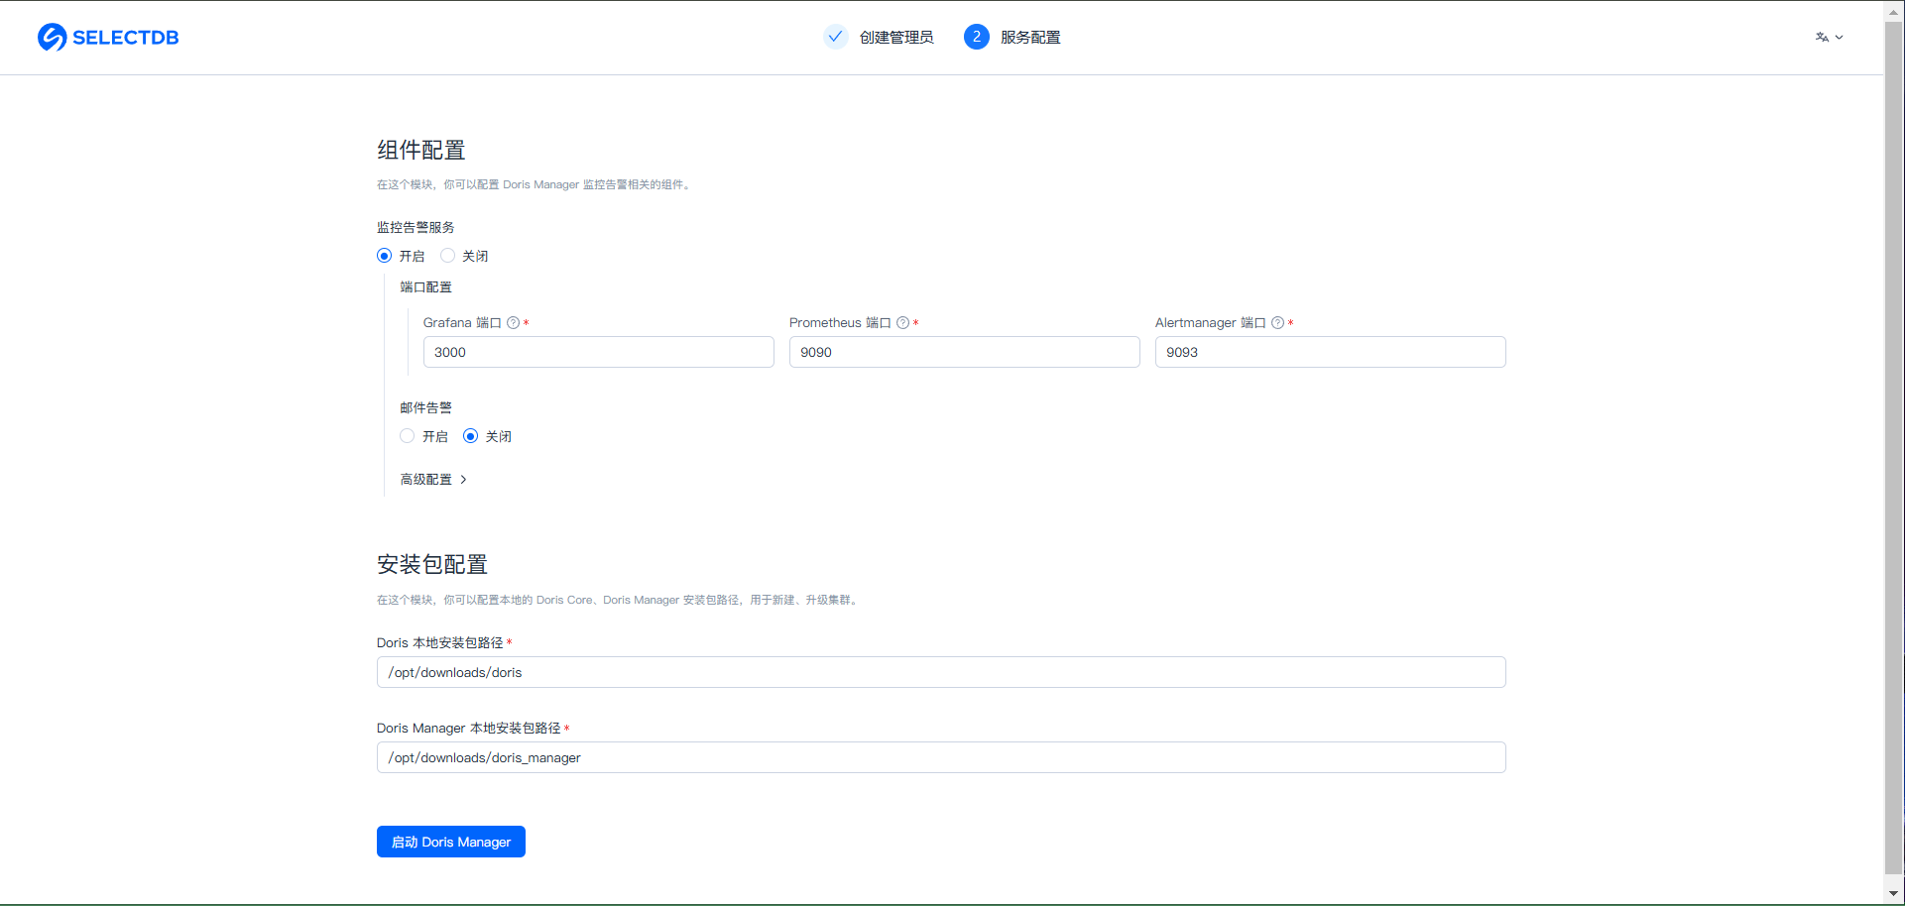Enable monitoring alert service radio 开启
This screenshot has width=1905, height=906.
click(385, 256)
